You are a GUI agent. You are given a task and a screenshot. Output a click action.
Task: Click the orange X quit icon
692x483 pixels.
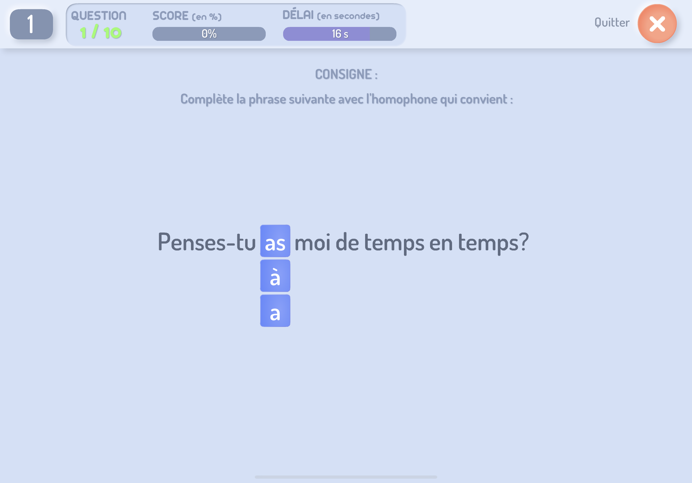(x=657, y=24)
